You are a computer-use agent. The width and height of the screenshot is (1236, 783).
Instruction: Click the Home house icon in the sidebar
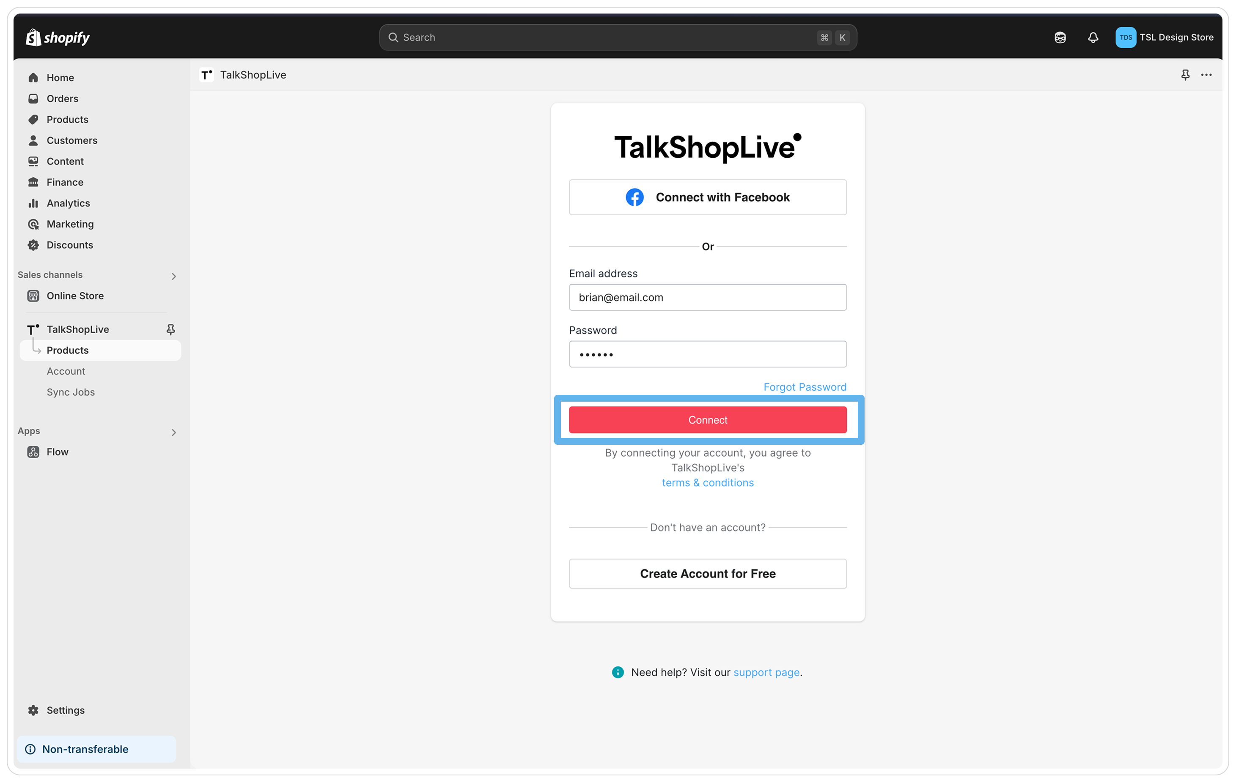click(x=33, y=77)
